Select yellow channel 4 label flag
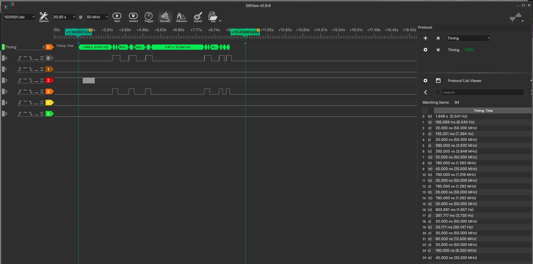Viewport: 533px width, 264px height. 49,103
